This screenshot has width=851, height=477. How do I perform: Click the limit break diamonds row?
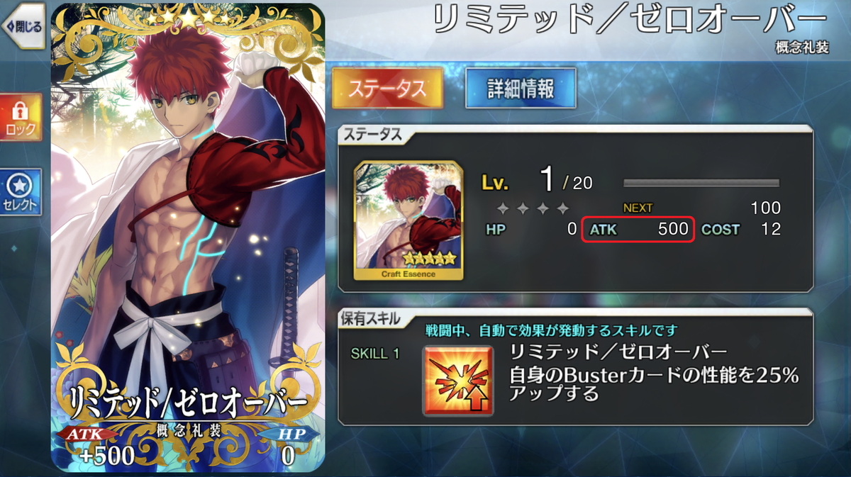tap(533, 208)
